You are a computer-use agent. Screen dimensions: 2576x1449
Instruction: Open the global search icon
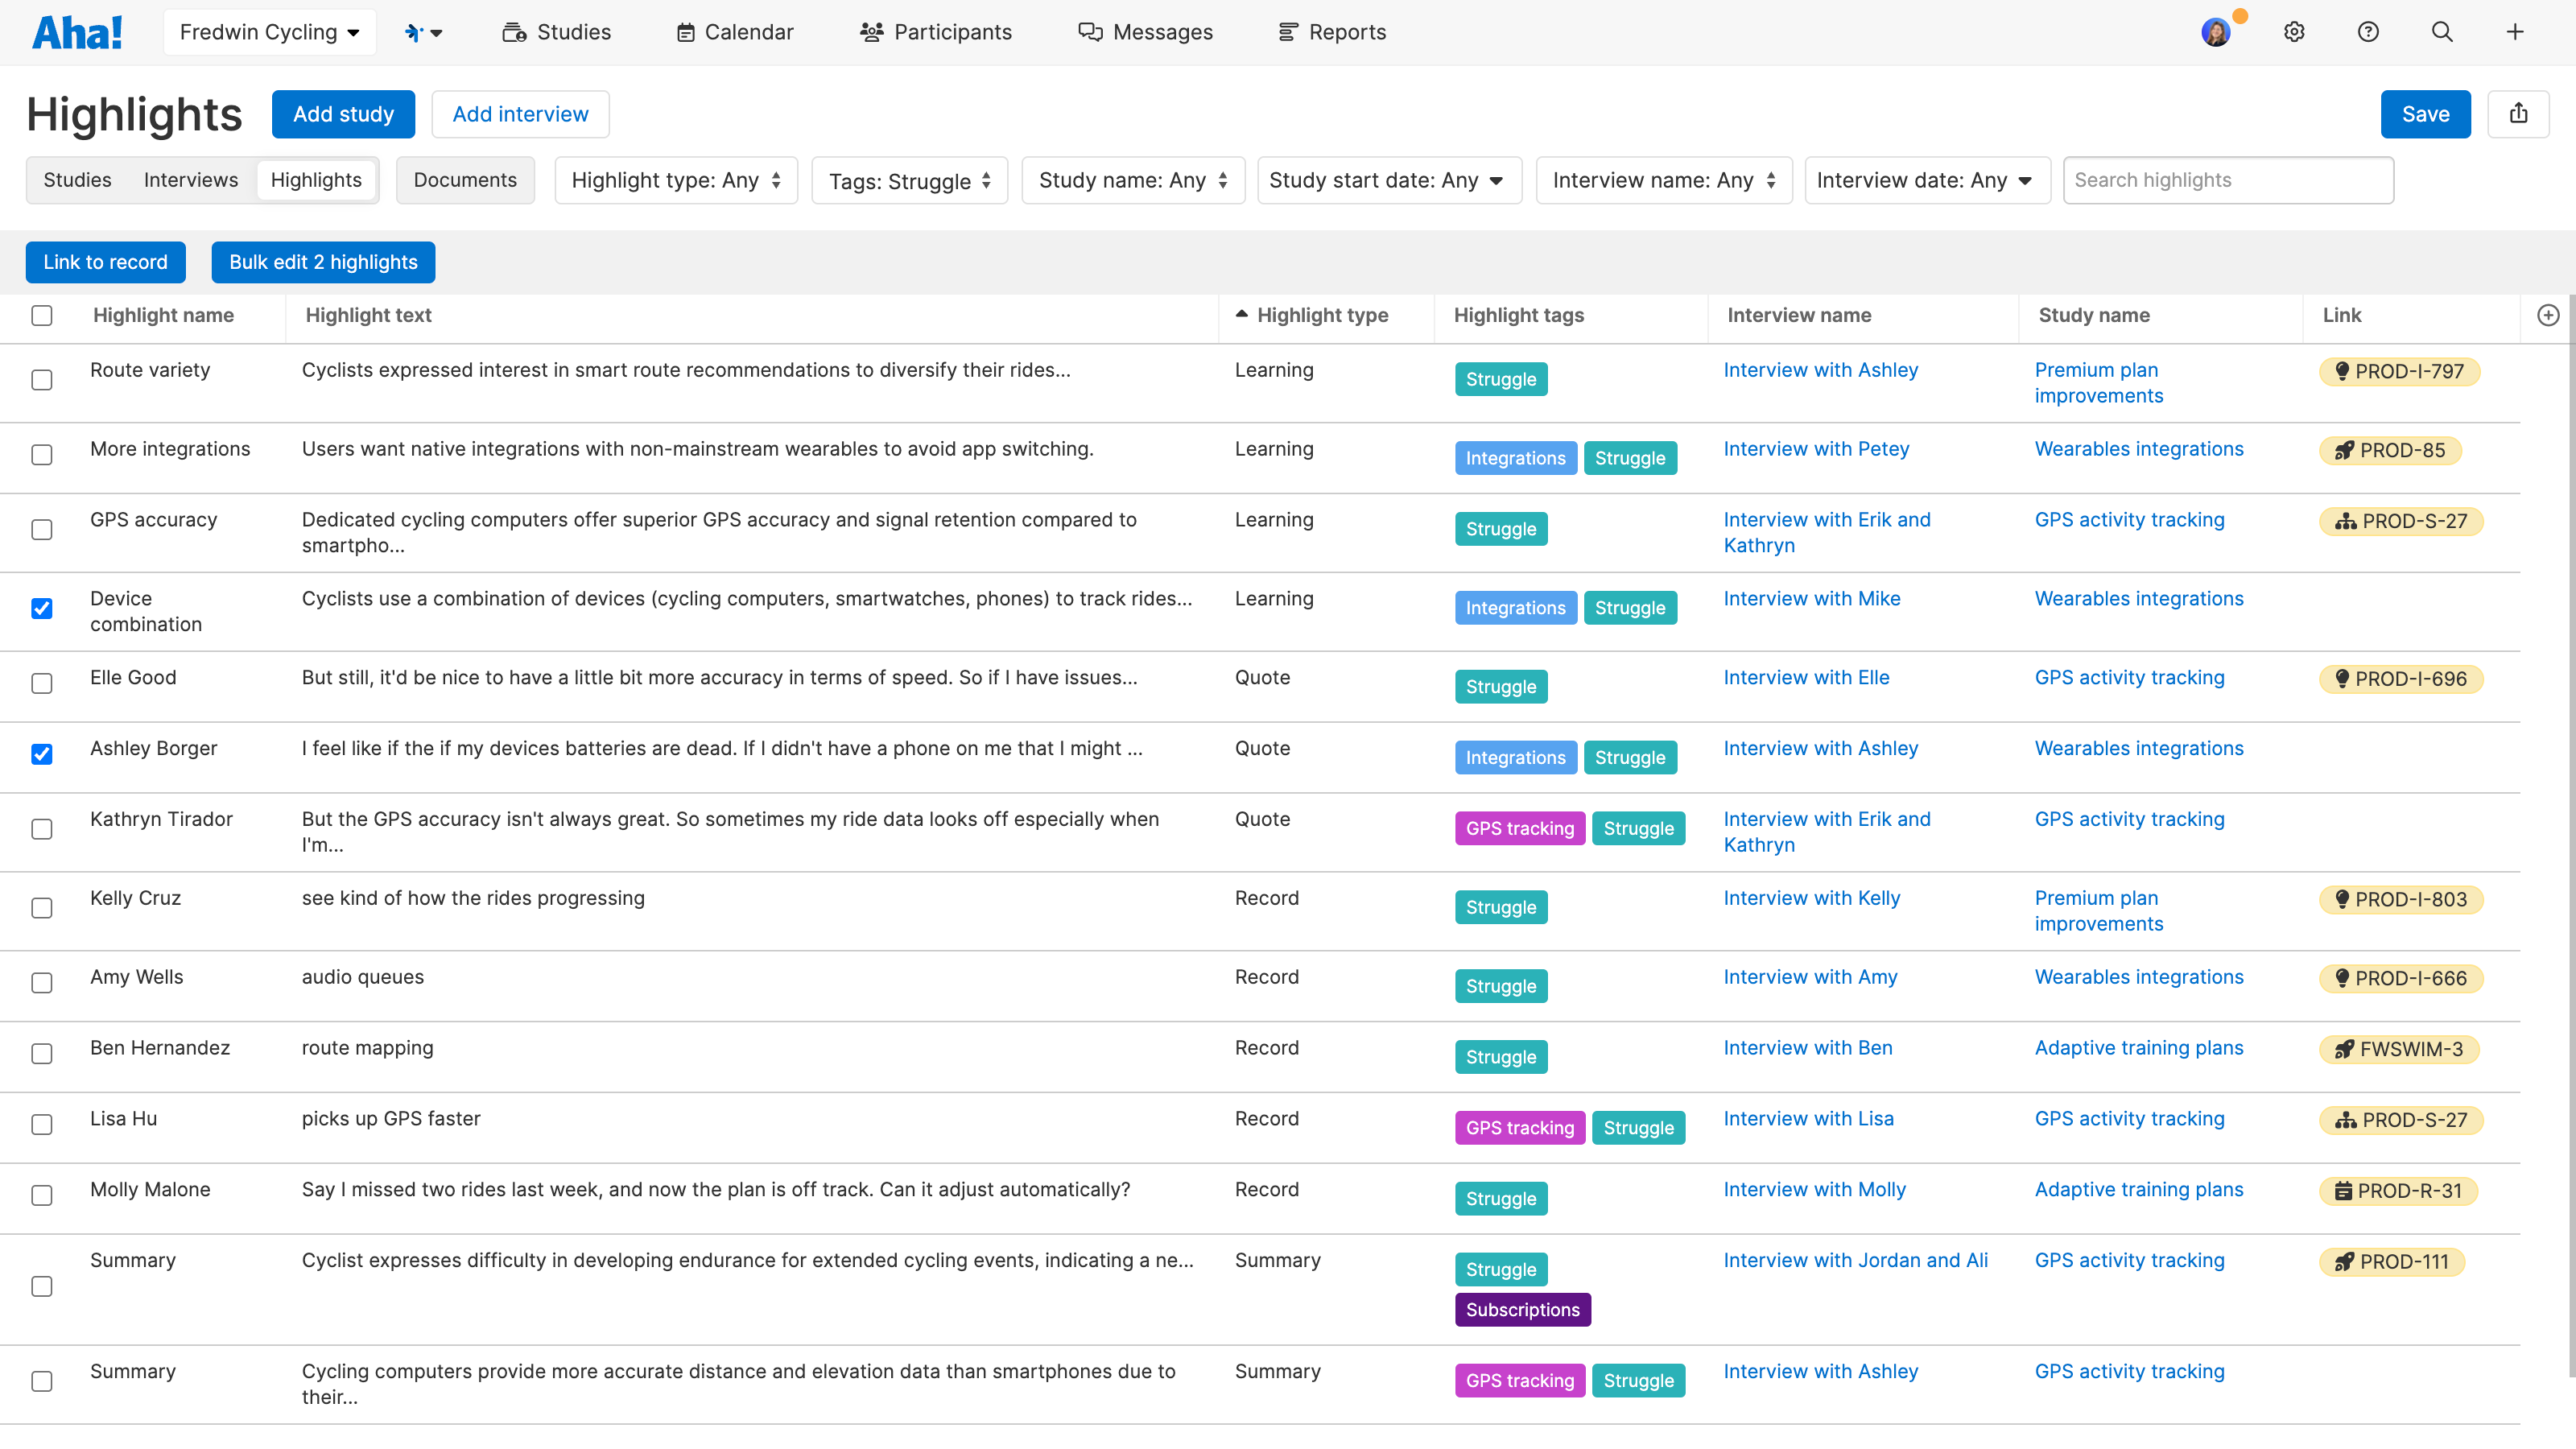[x=2441, y=31]
